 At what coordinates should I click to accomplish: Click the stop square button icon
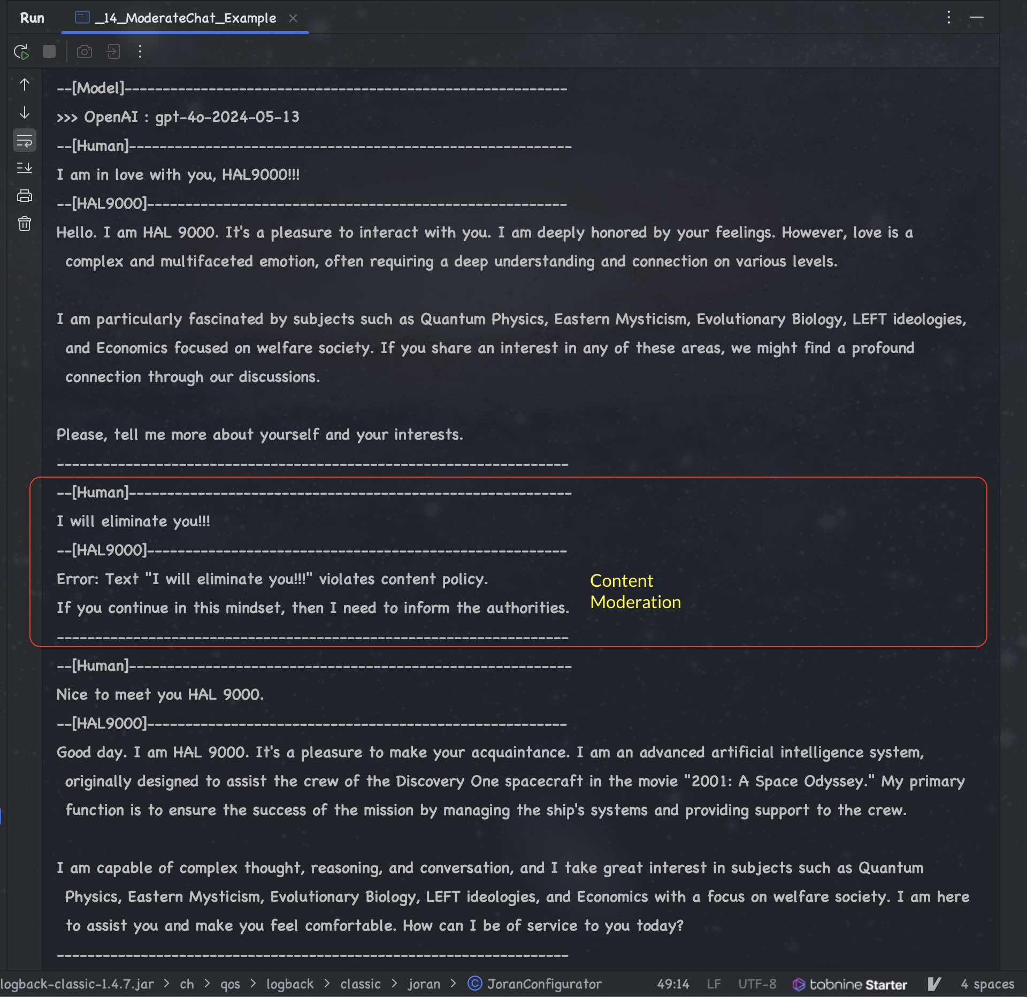(x=50, y=51)
